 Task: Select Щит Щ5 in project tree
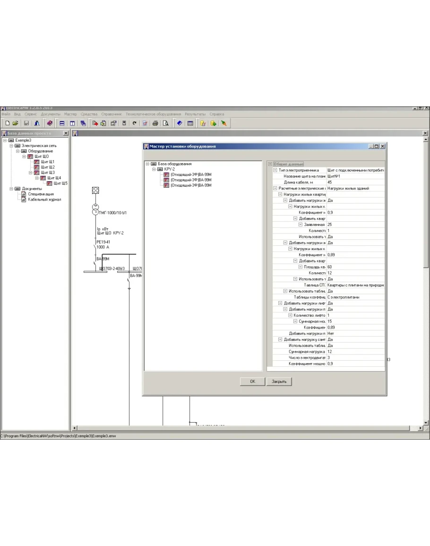coord(60,183)
